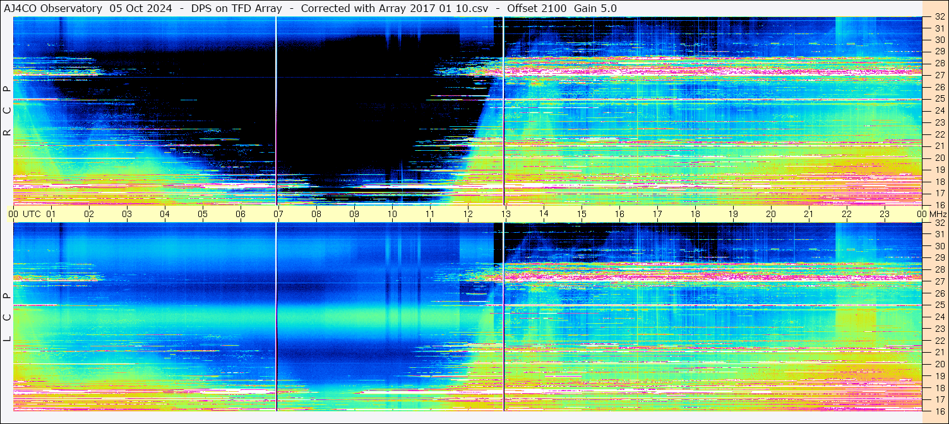Select the 24 MHz tick on LCP scale
The image size is (949, 424).
(x=939, y=317)
